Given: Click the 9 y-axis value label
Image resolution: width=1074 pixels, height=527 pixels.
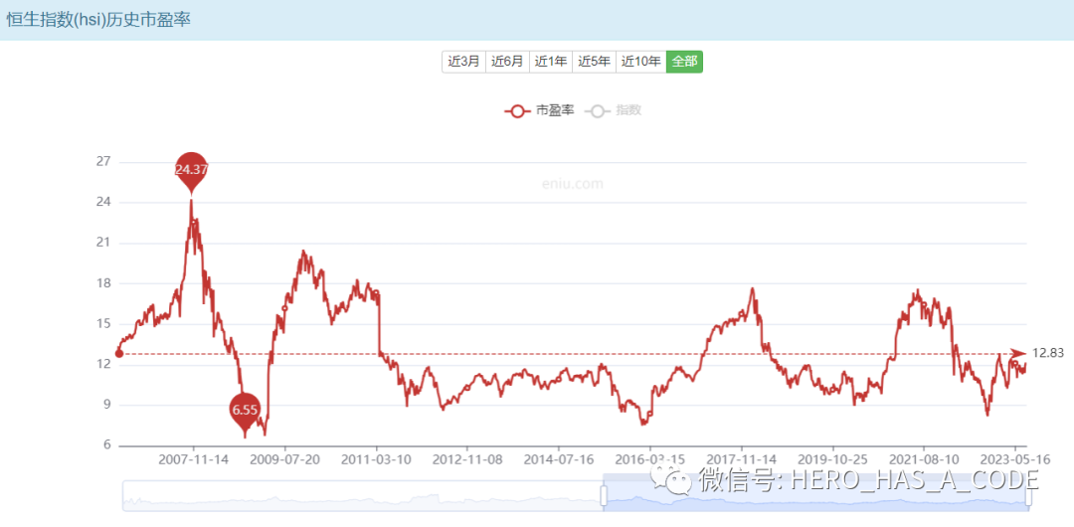Looking at the screenshot, I should (107, 405).
